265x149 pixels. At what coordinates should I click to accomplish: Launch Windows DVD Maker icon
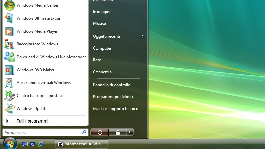tap(9, 70)
